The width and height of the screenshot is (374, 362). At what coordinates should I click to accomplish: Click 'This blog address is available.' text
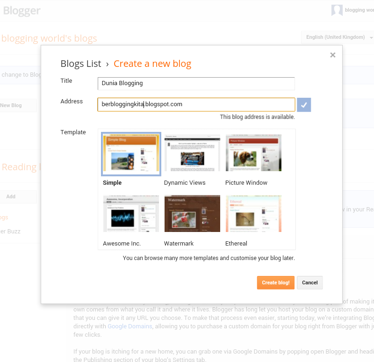[257, 117]
